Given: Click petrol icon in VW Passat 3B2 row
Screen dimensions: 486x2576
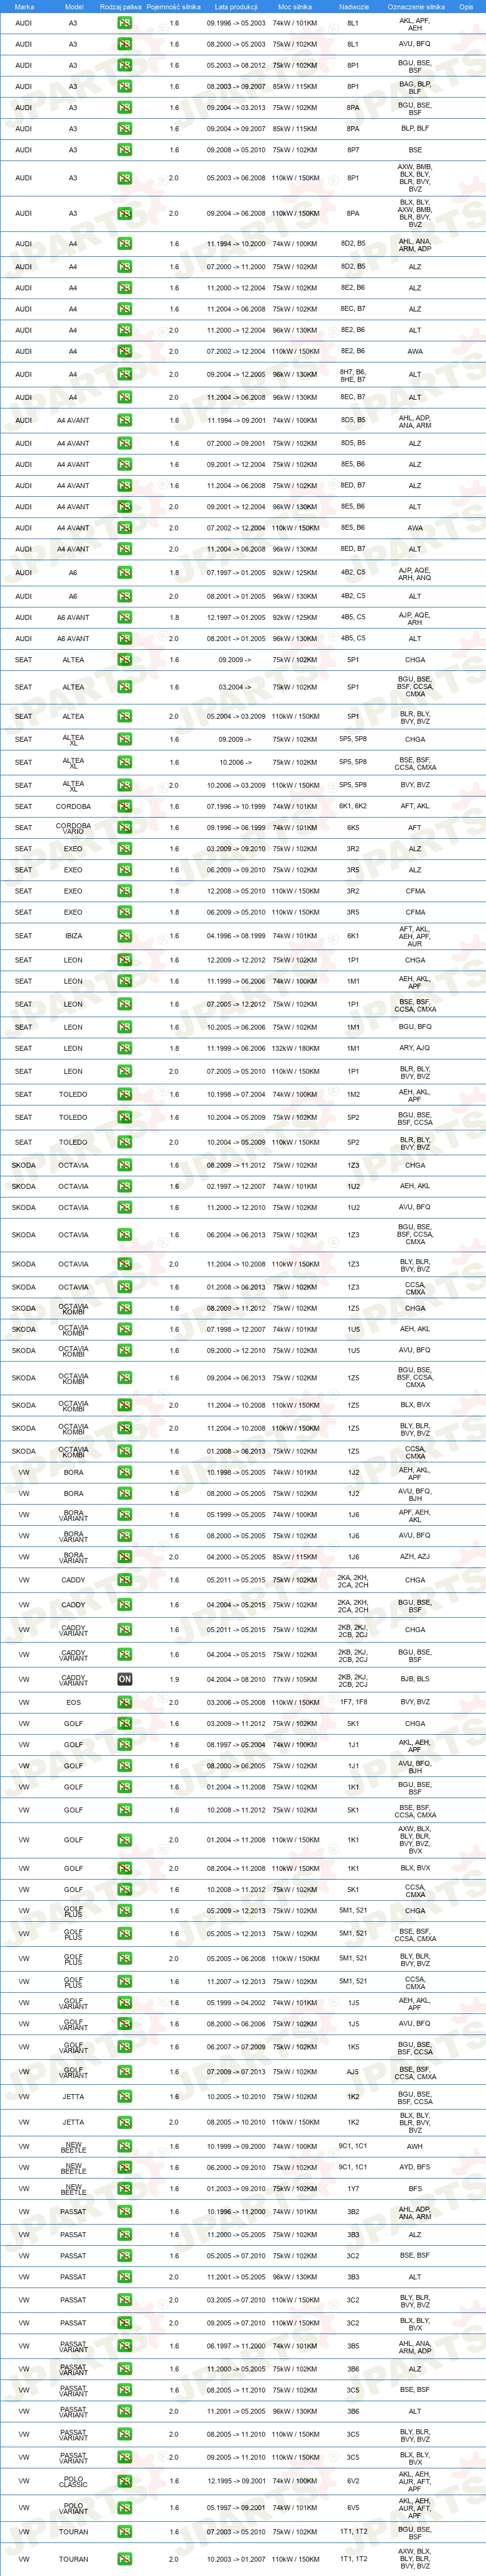Looking at the screenshot, I should pyautogui.click(x=124, y=2212).
